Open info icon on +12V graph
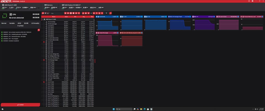Screen dimensions: 265x111 coord(142,17)
